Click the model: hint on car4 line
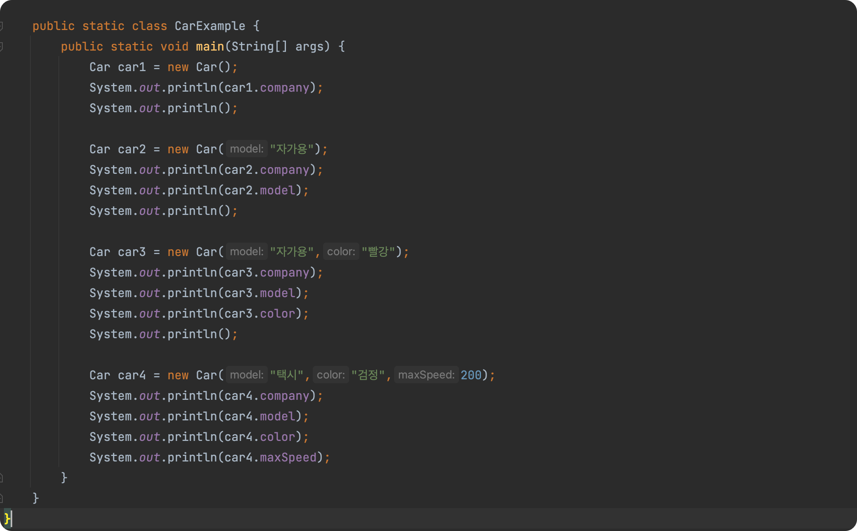The image size is (857, 531). point(246,375)
